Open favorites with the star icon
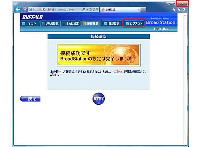The width and height of the screenshot is (202, 147). click(179, 9)
